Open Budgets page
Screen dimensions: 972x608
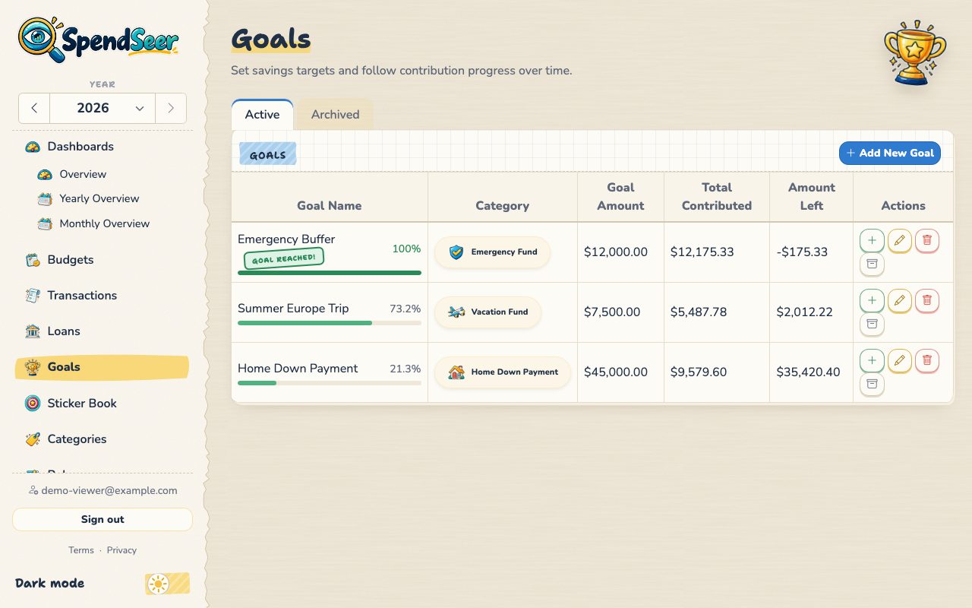(x=103, y=260)
